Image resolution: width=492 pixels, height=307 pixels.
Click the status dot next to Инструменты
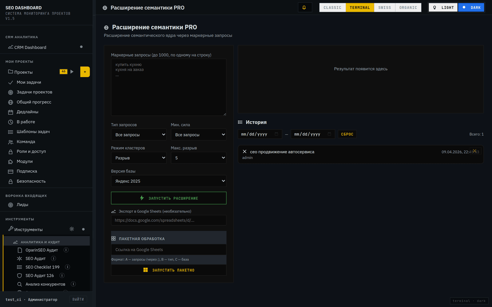[x=83, y=229]
